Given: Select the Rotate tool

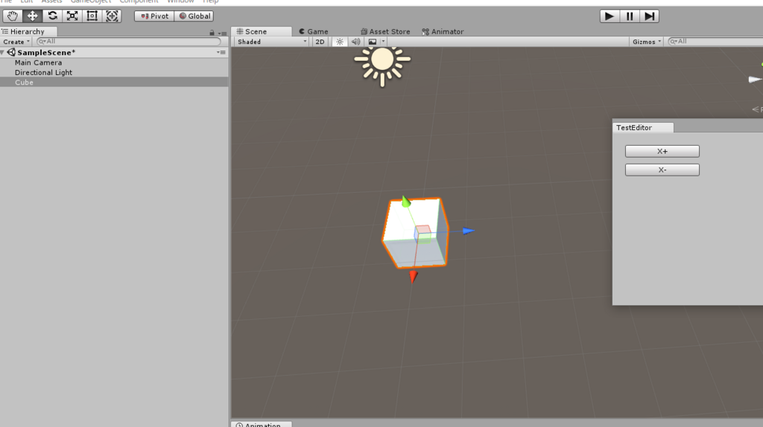Looking at the screenshot, I should (x=52, y=16).
